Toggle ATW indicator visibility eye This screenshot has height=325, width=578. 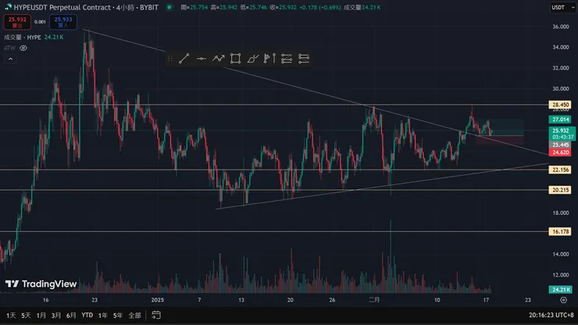[x=23, y=48]
